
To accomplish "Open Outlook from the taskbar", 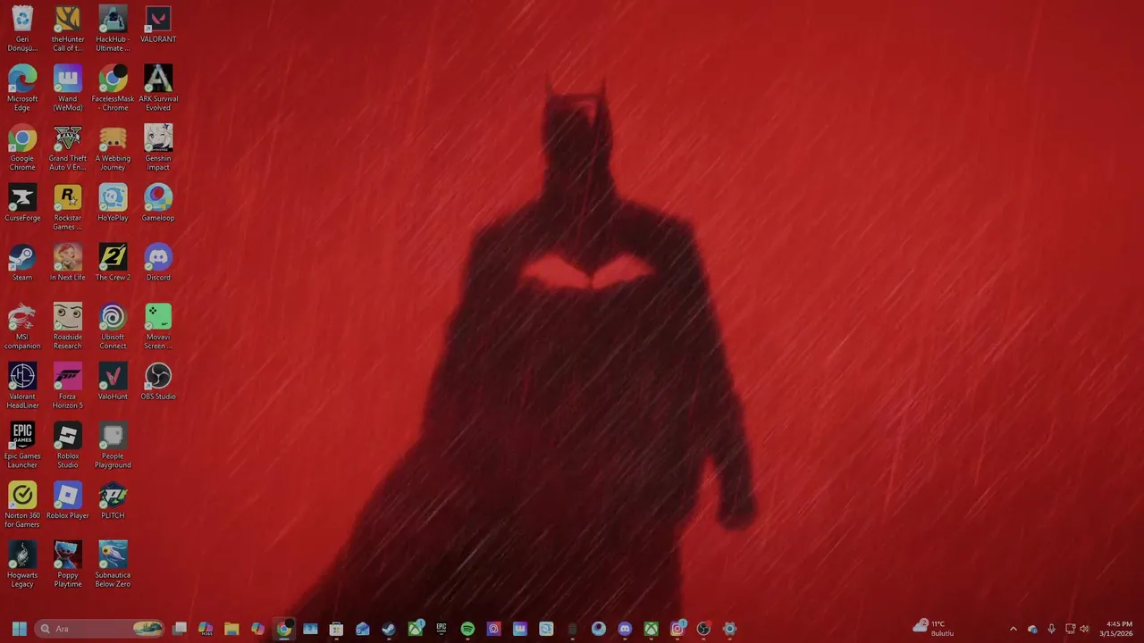I will tap(363, 629).
